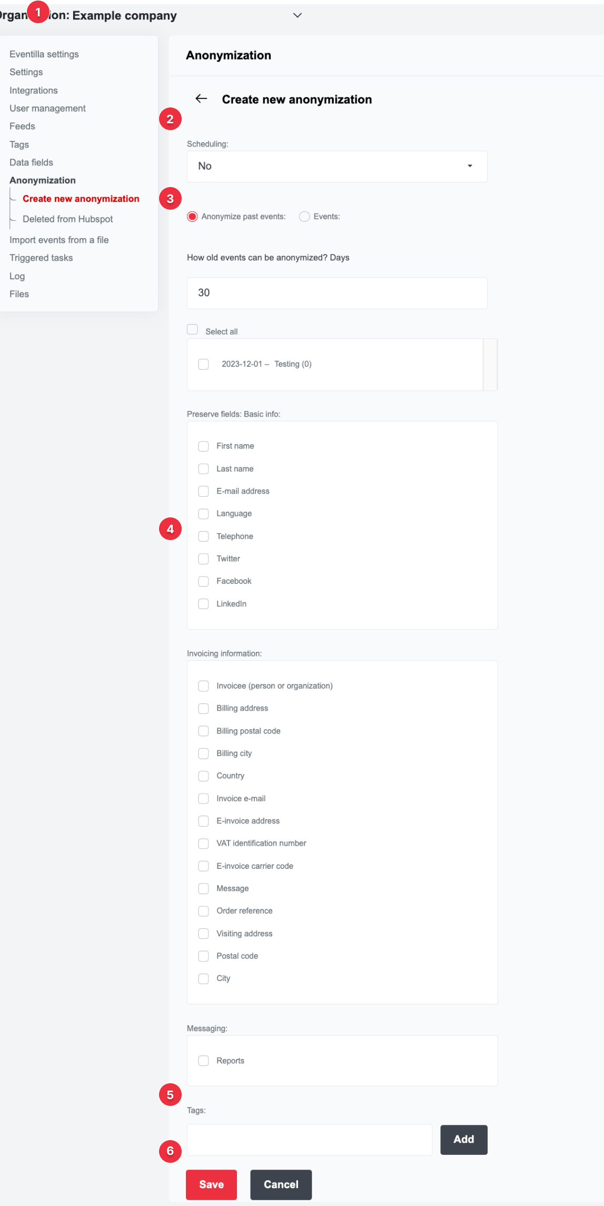
Task: Tick the Telephone checkbox
Action: 204,536
